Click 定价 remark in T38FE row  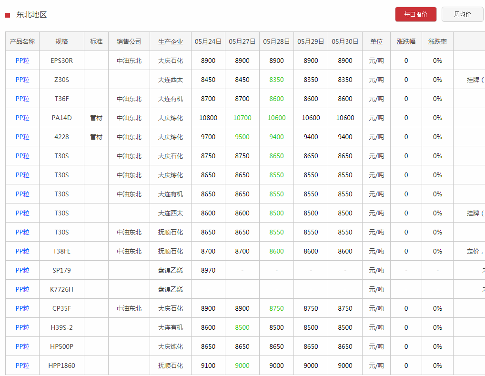pyautogui.click(x=475, y=251)
